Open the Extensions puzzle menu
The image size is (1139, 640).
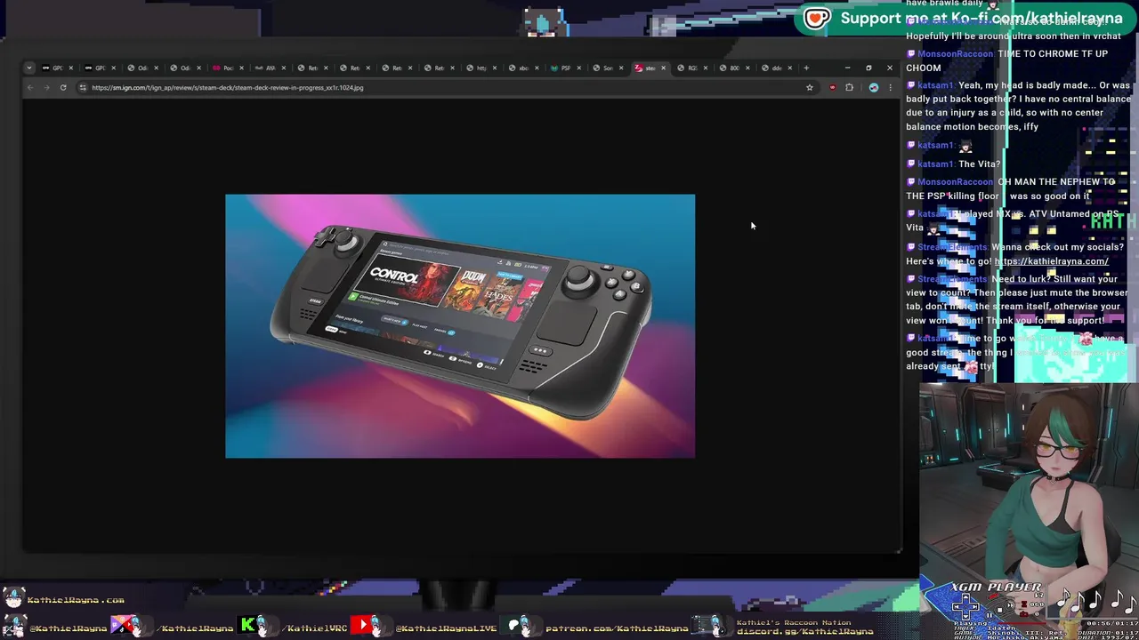(x=849, y=87)
